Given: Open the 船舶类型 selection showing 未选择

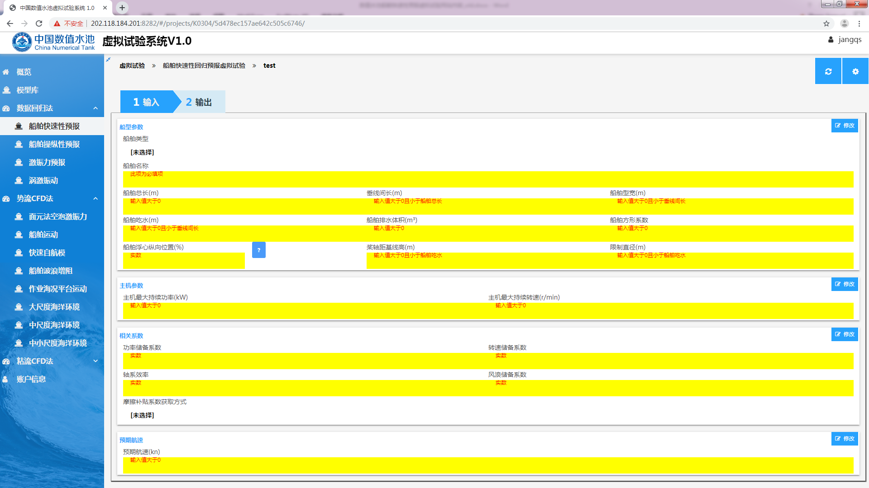Looking at the screenshot, I should [142, 152].
